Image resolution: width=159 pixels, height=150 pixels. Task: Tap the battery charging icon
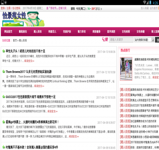pyautogui.click(x=150, y=2)
